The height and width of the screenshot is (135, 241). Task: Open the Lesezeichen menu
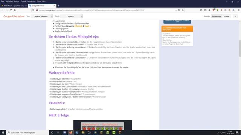(31, 1)
